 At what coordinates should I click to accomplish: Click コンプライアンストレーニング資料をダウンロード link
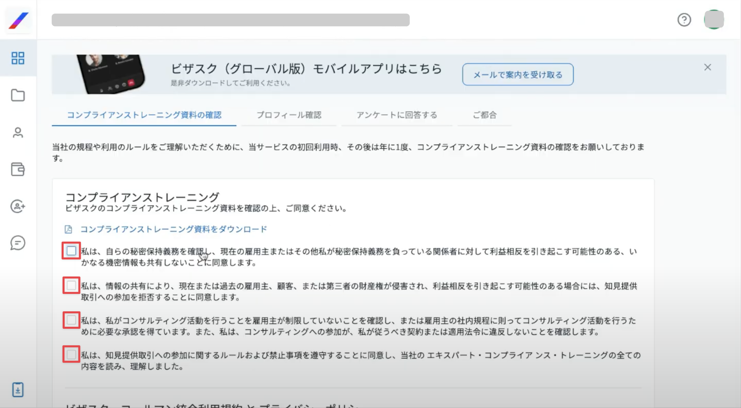coord(174,229)
